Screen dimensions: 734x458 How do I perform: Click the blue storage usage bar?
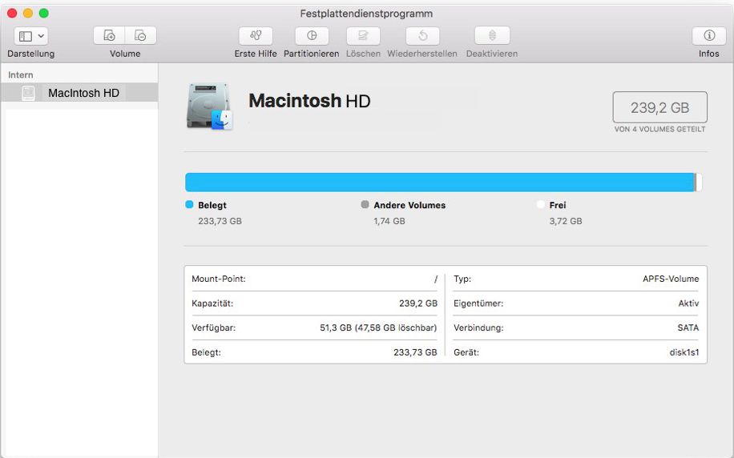pyautogui.click(x=439, y=183)
